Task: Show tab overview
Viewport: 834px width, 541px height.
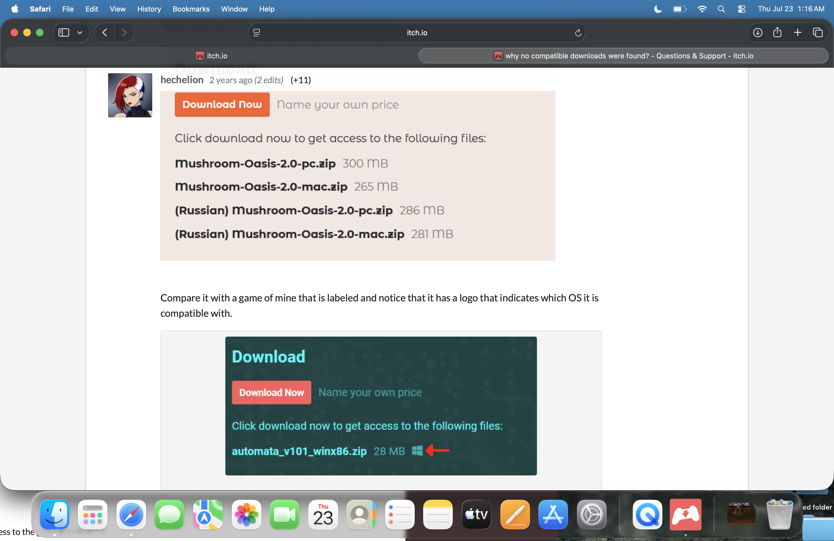Action: click(x=818, y=33)
